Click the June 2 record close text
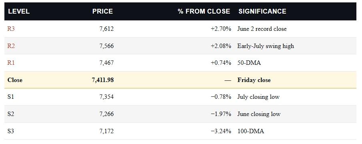The width and height of the screenshot is (362, 144). click(x=262, y=29)
